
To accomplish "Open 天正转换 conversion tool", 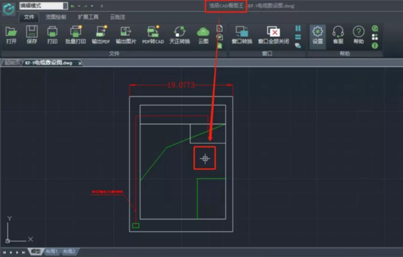I will click(x=179, y=35).
